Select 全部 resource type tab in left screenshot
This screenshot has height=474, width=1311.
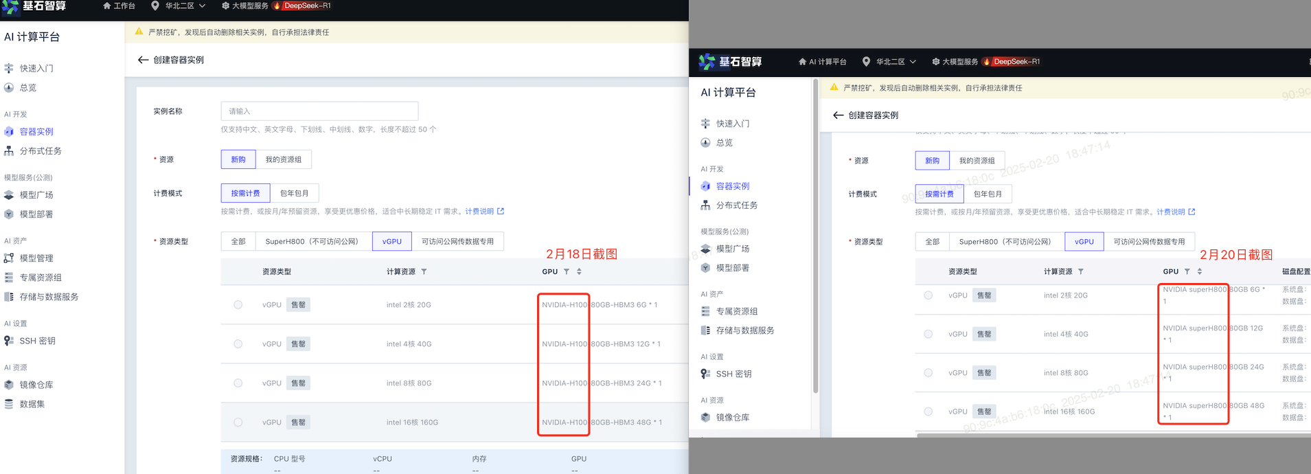pos(238,242)
